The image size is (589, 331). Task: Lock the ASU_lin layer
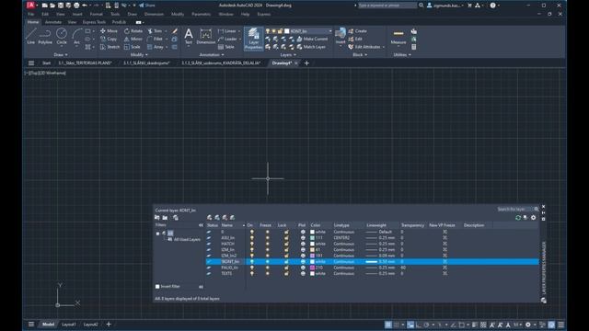(286, 237)
